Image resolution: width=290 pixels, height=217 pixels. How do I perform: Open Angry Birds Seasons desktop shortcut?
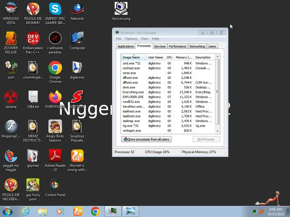click(x=55, y=131)
